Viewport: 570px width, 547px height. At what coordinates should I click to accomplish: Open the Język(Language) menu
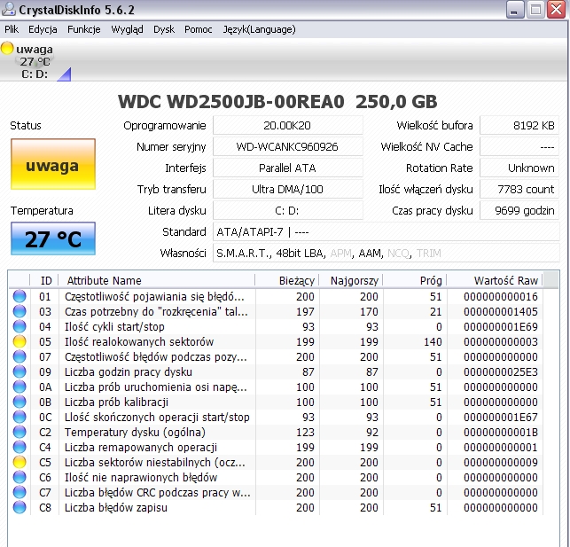click(259, 29)
